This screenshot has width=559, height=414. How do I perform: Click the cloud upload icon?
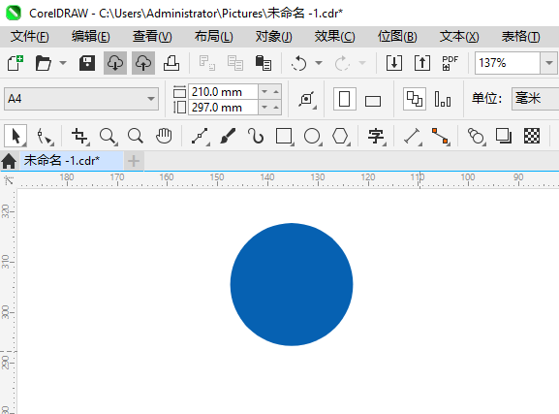point(143,63)
